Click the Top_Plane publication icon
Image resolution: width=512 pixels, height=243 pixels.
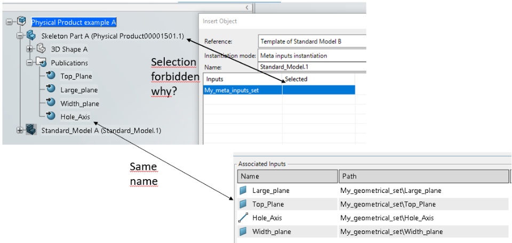click(x=51, y=75)
